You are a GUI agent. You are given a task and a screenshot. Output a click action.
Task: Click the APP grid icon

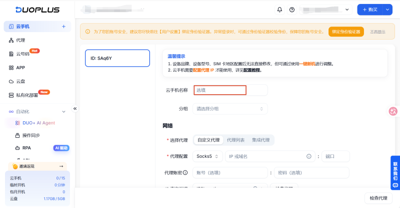click(x=11, y=68)
